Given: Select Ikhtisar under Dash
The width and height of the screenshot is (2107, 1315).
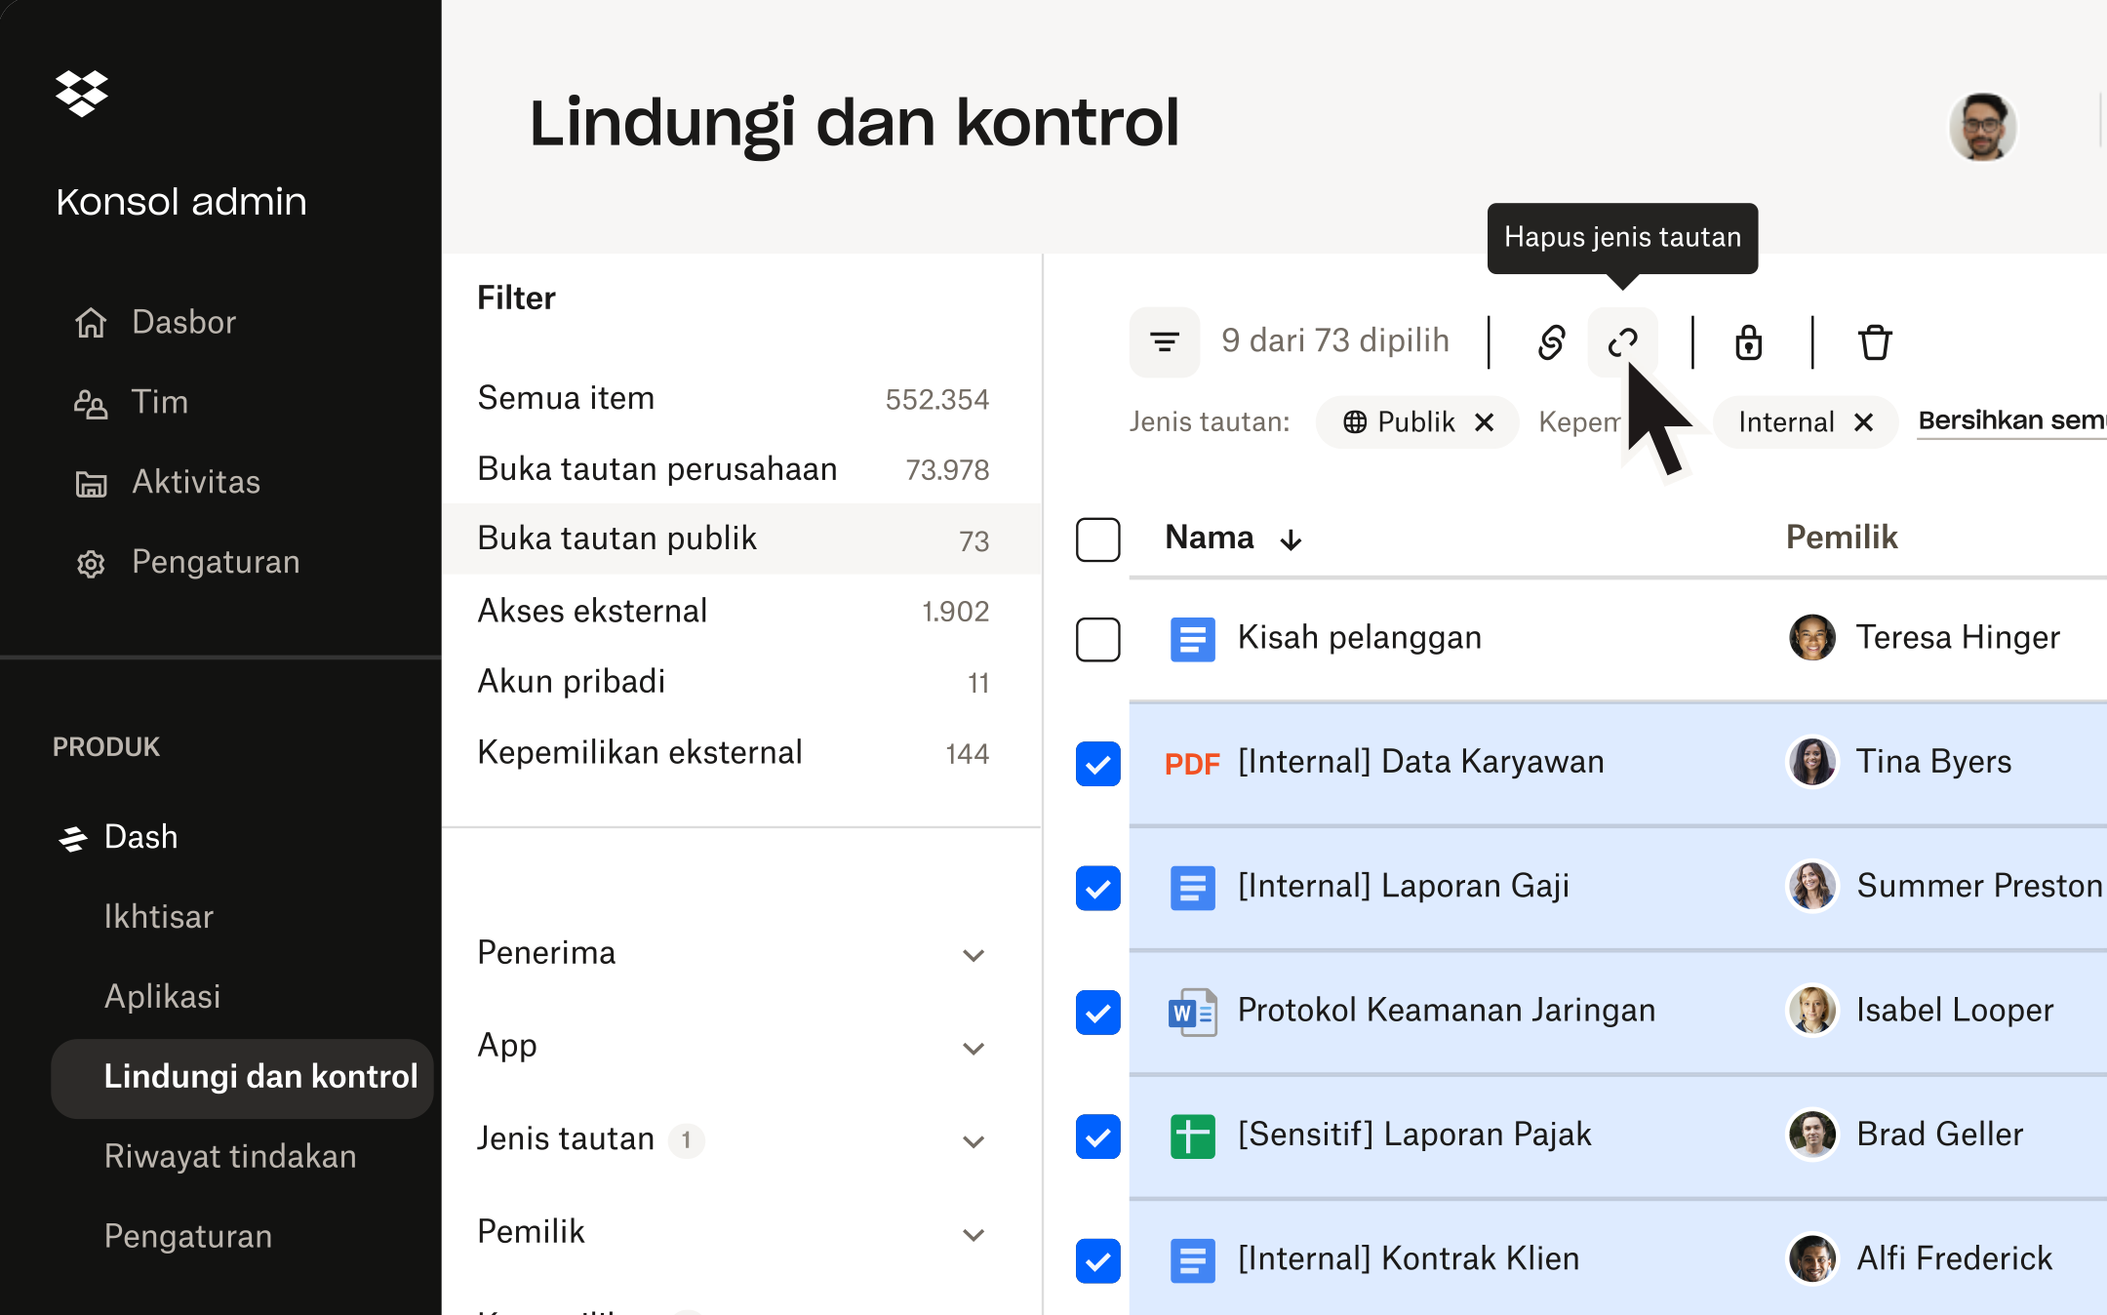Looking at the screenshot, I should (x=158, y=917).
